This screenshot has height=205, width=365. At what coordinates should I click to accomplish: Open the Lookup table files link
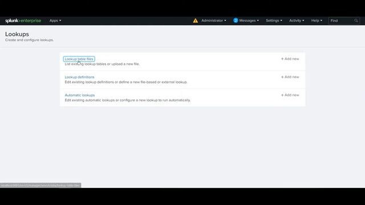click(79, 59)
